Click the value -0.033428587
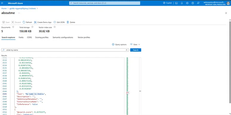The width and height of the screenshot is (231, 115). [25, 89]
